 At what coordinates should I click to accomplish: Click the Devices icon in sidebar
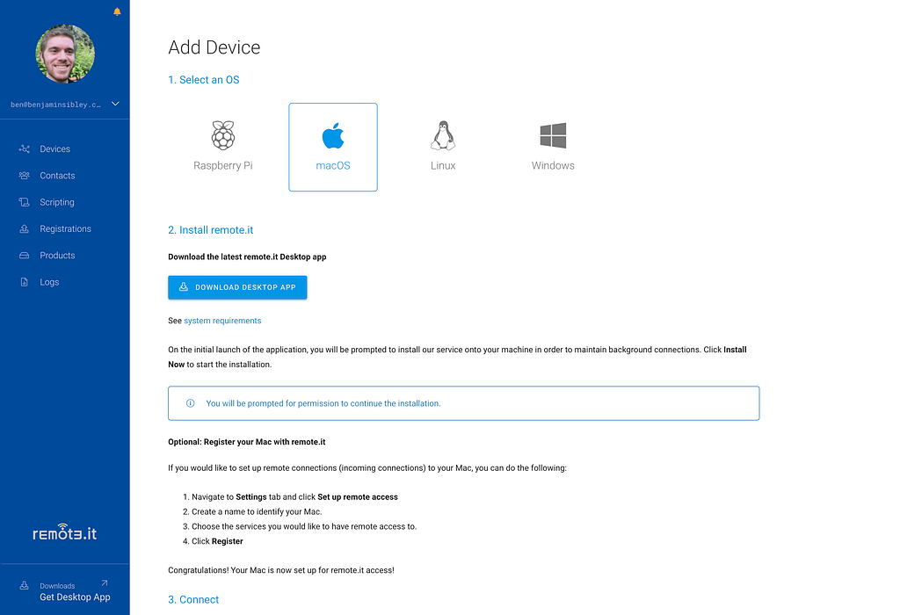(24, 149)
